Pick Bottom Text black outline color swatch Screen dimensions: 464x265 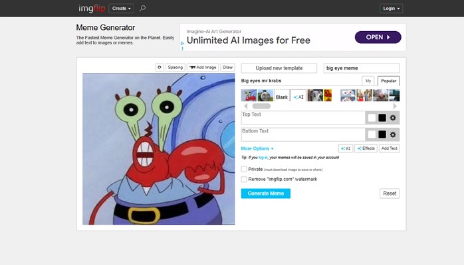coord(382,134)
